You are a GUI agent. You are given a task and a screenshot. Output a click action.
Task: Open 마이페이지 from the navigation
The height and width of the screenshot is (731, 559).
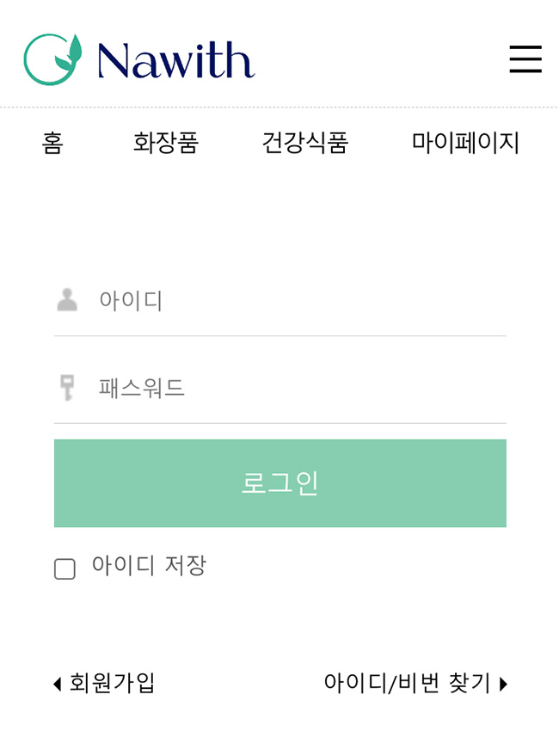(465, 143)
